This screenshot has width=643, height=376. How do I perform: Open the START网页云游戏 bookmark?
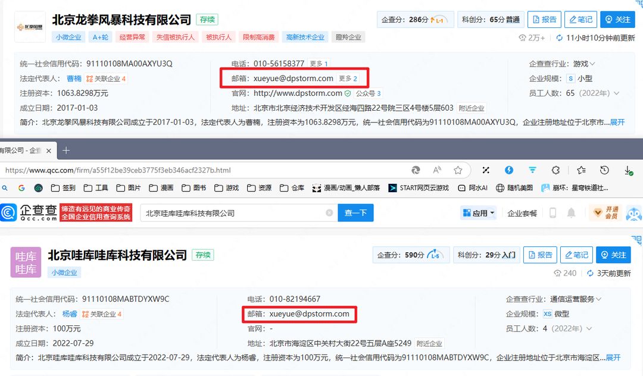click(x=419, y=187)
